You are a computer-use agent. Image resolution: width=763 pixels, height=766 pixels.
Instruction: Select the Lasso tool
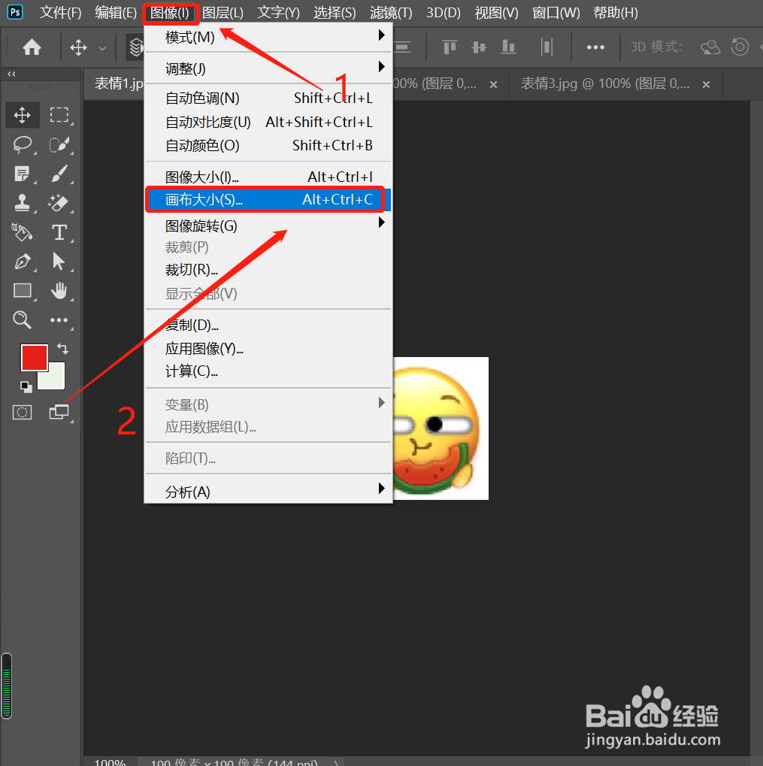tap(22, 144)
